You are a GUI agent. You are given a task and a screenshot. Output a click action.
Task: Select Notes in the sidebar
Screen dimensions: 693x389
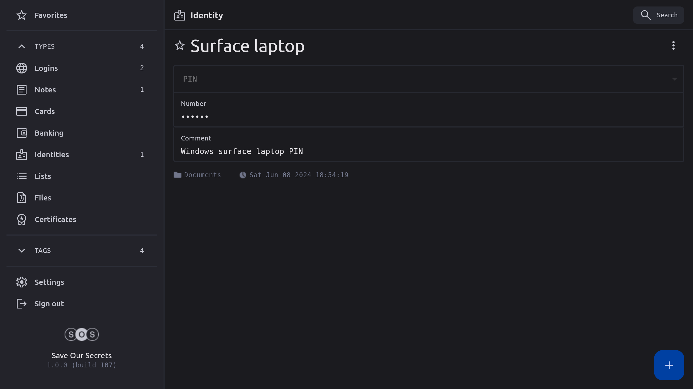[45, 90]
